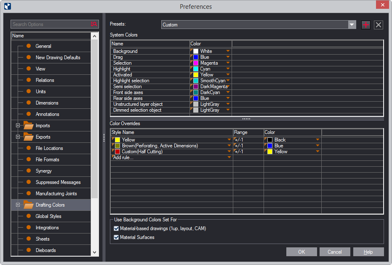Open the File Locations category
Screen dimensions: 392x265
[49, 148]
